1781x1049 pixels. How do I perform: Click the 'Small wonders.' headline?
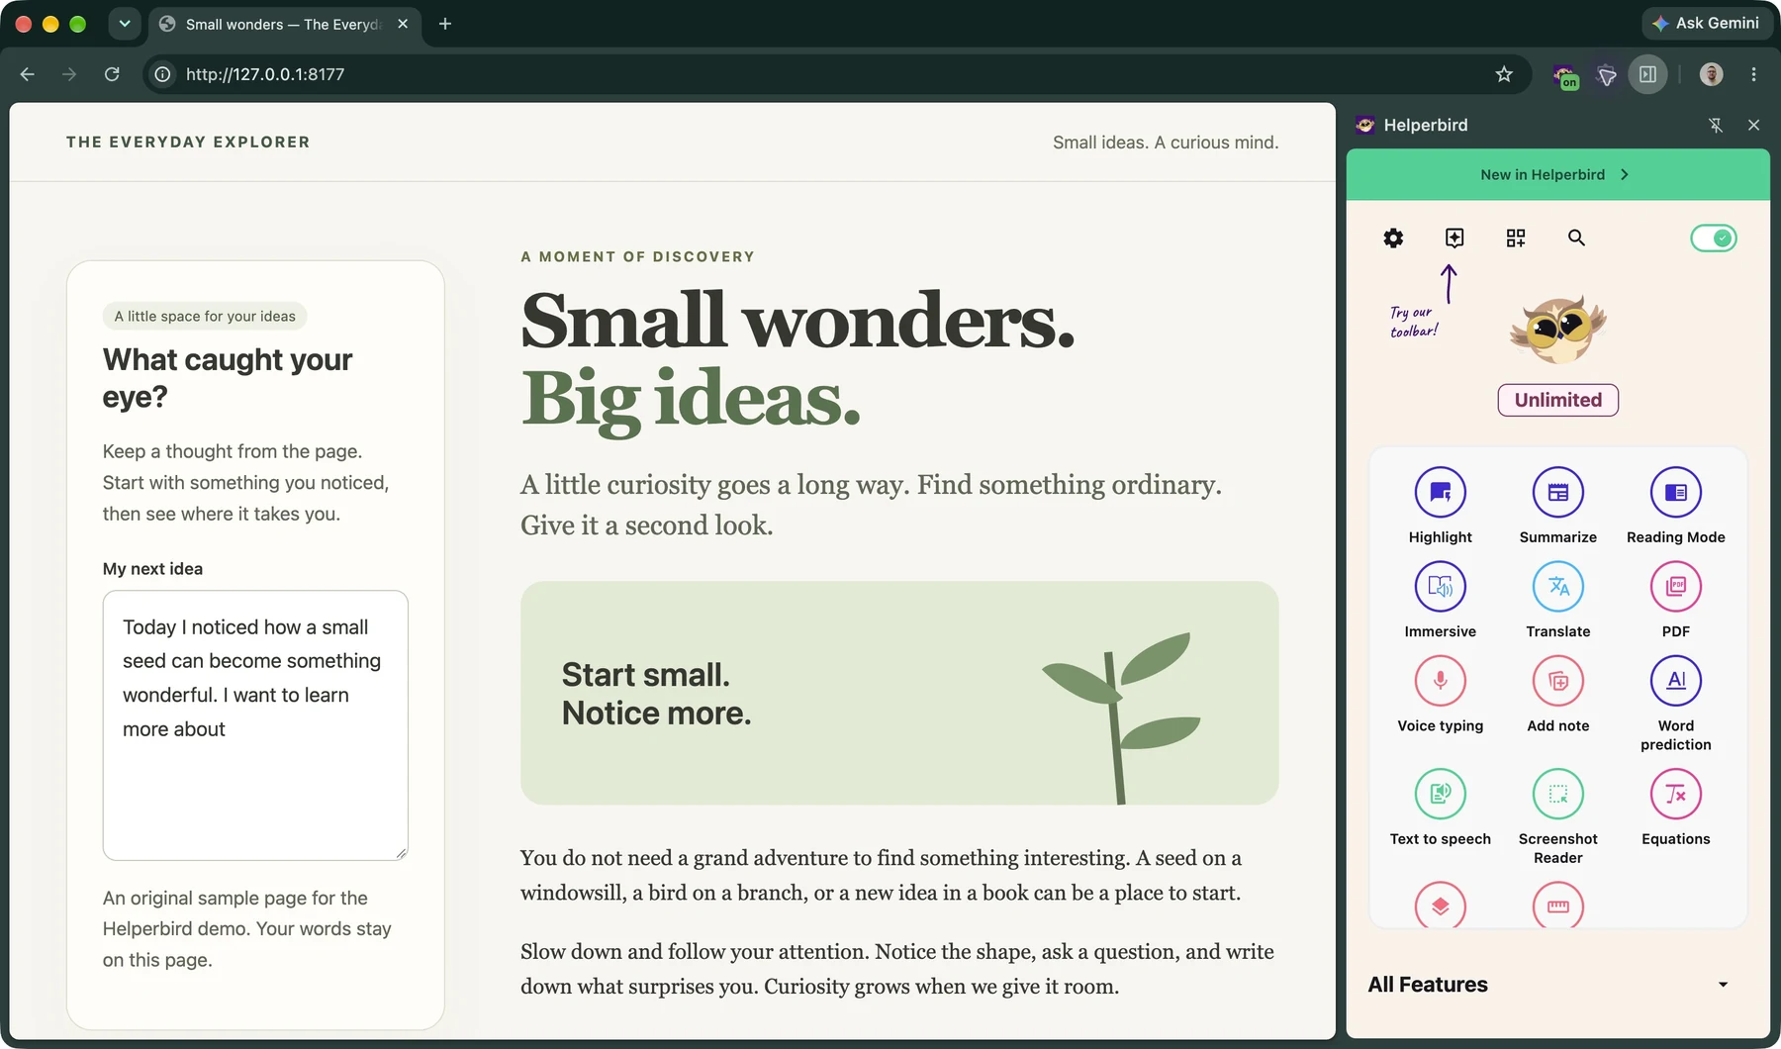click(x=797, y=321)
